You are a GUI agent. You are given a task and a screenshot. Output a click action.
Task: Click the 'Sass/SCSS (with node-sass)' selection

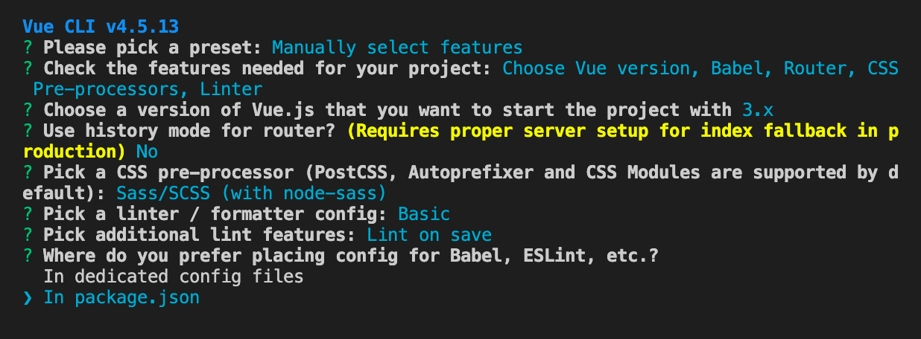click(252, 193)
